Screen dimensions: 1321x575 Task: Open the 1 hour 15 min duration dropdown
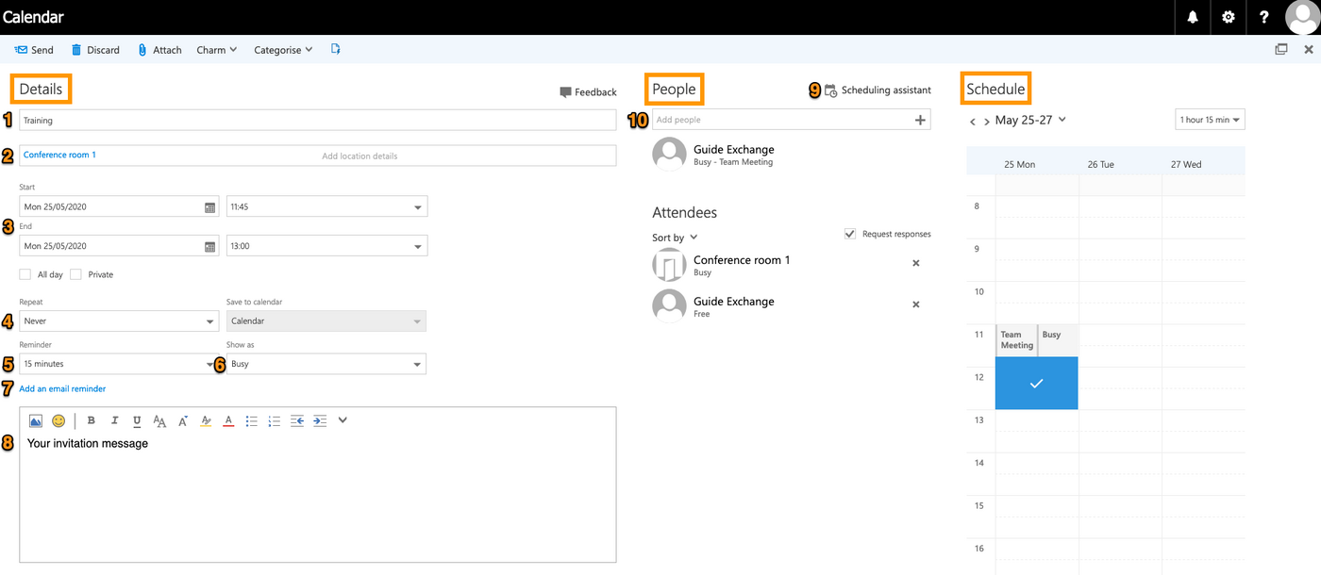click(x=1210, y=120)
